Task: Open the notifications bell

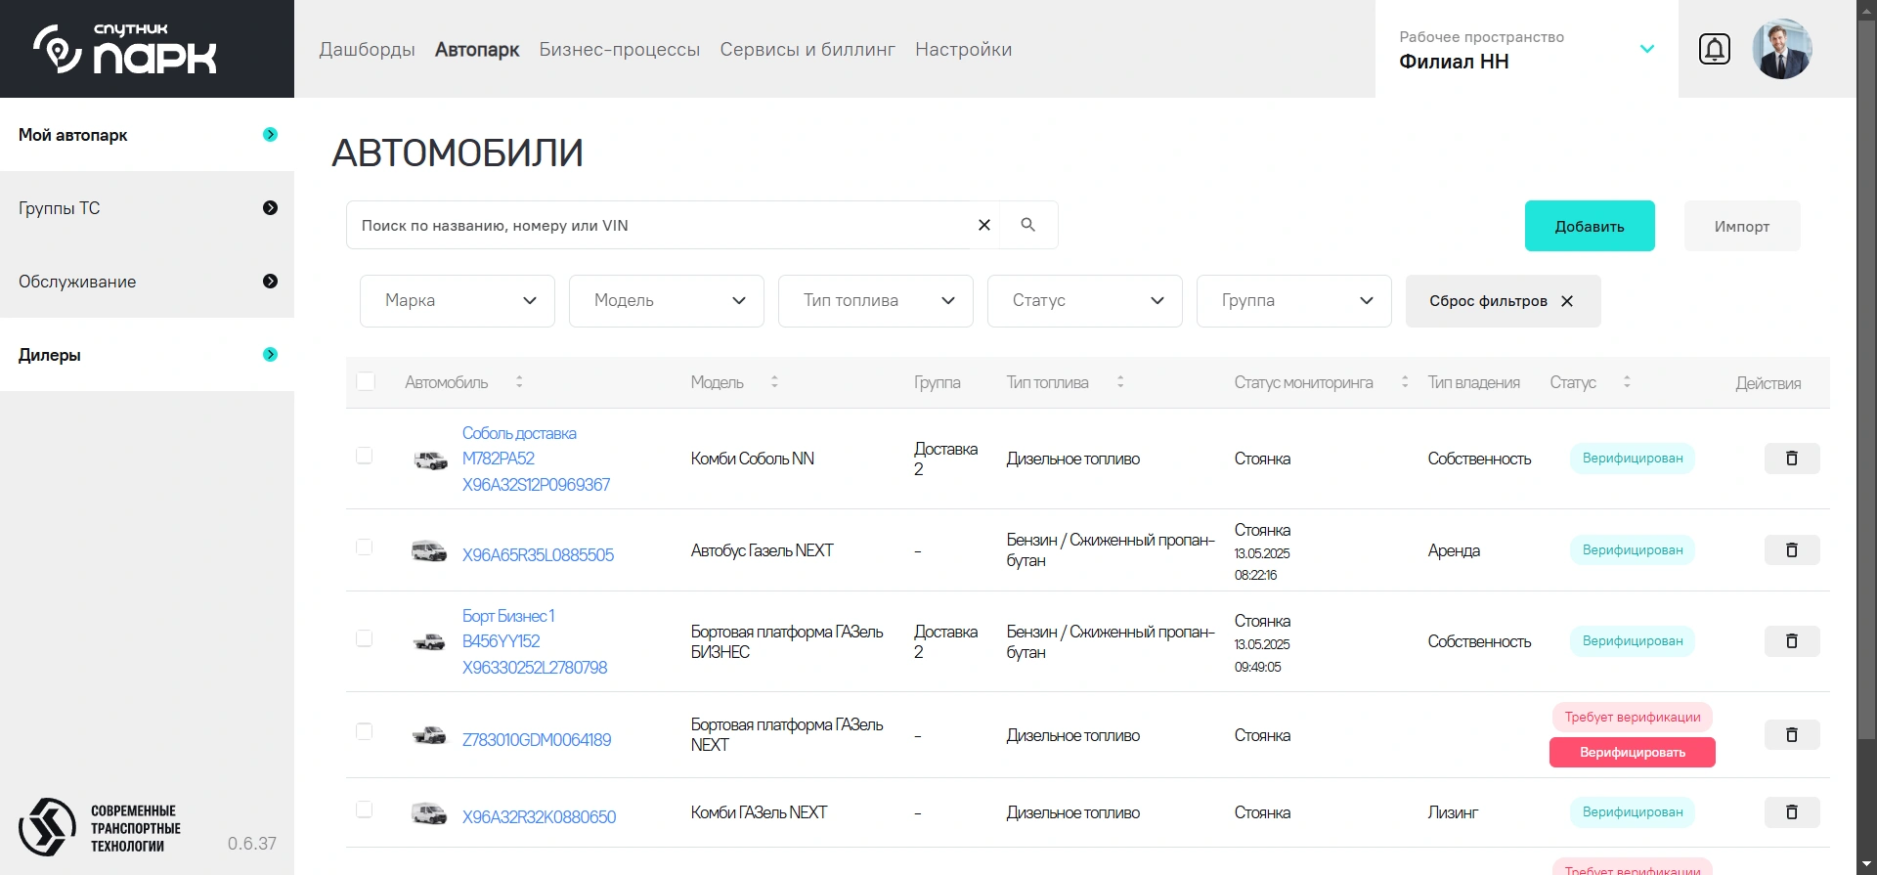Action: coord(1714,49)
